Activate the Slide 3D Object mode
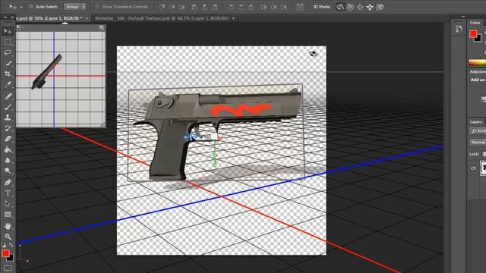This screenshot has width=486, height=273. [x=370, y=7]
